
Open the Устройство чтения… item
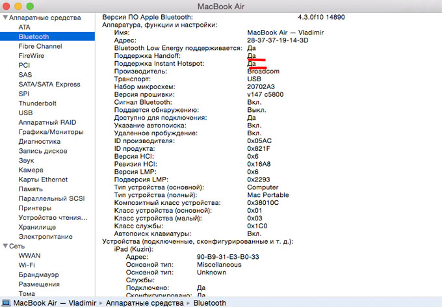tap(53, 217)
